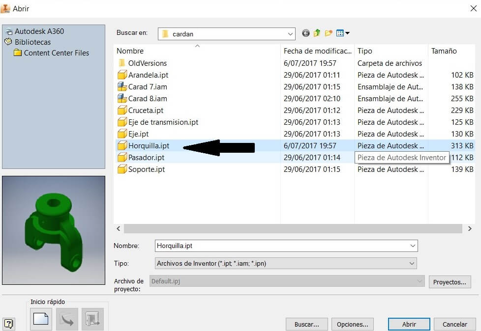481x331 pixels.
Task: Select the Soporte.ipt file
Action: point(142,169)
